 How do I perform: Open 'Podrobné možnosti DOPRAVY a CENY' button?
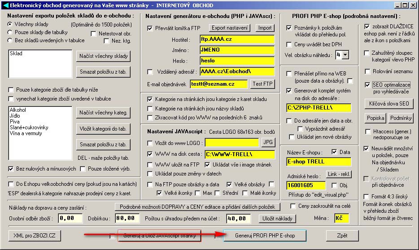pyautogui.click(x=197, y=207)
